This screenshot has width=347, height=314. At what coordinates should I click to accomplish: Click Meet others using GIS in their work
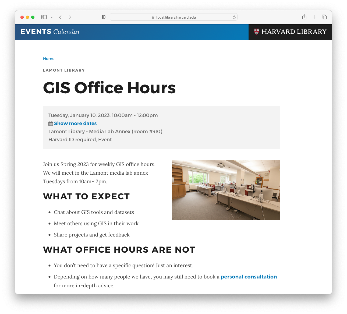click(96, 224)
